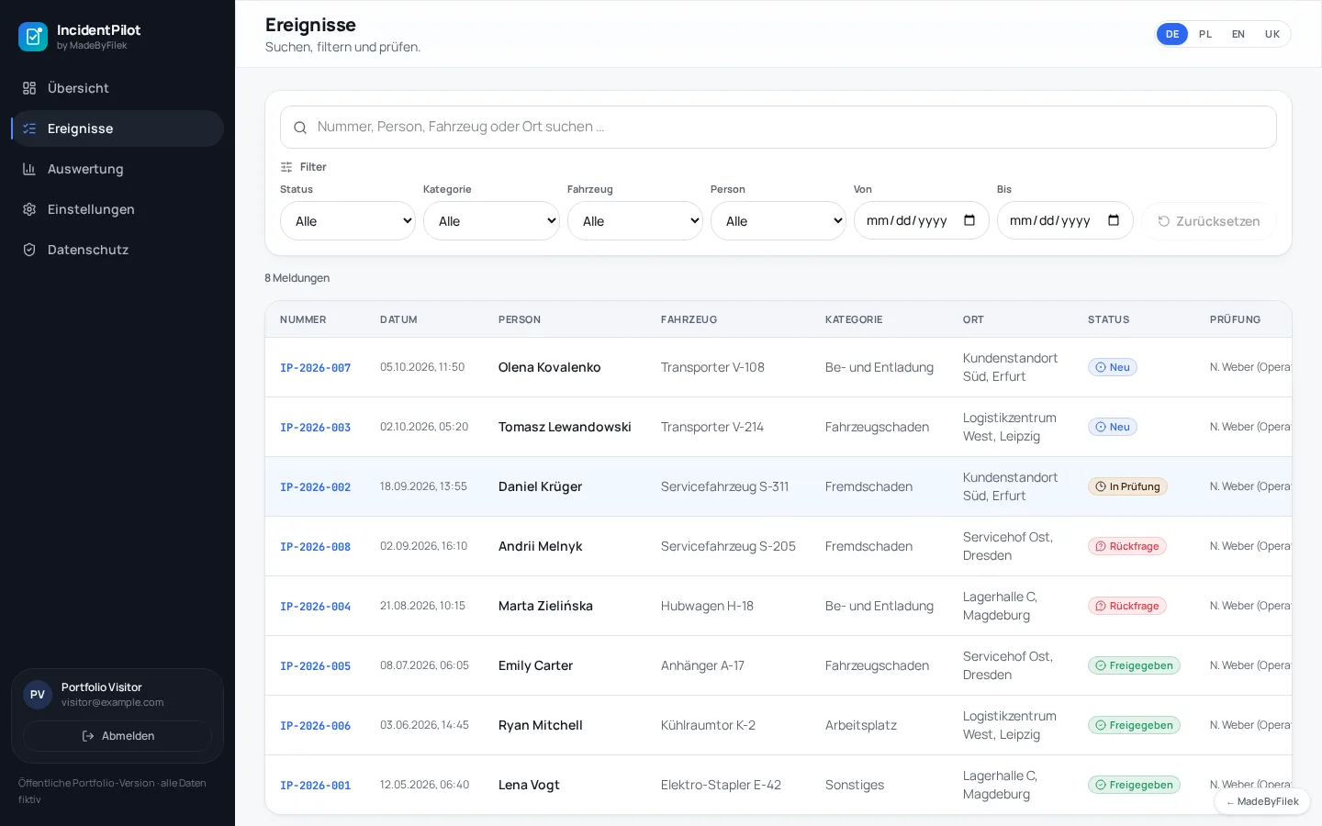Viewport: 1322px width, 826px height.
Task: Click the MadeByFilek link badge
Action: pyautogui.click(x=1262, y=801)
